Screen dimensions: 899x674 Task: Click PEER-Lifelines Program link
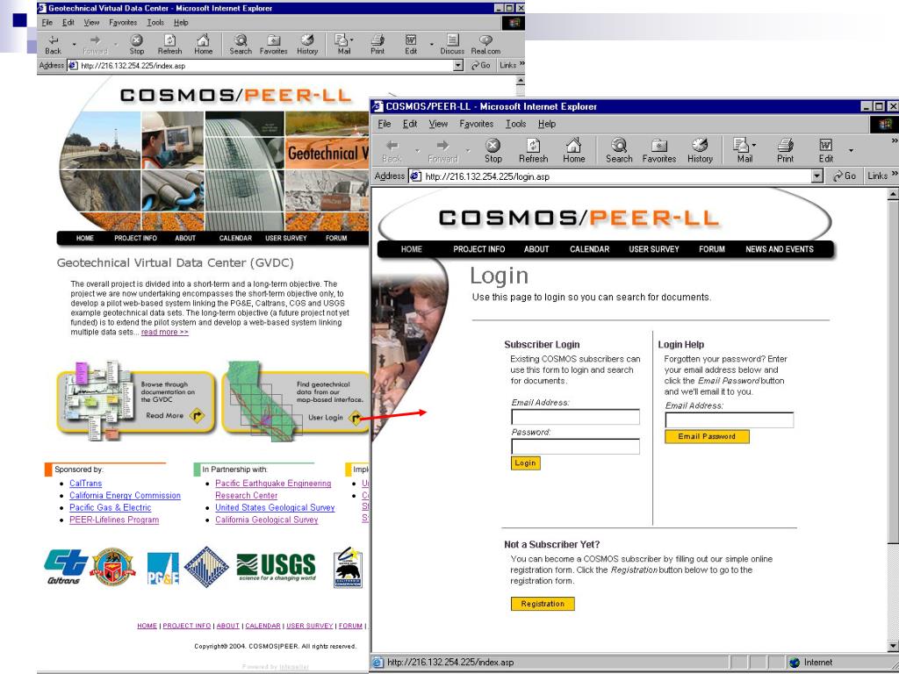click(x=114, y=520)
